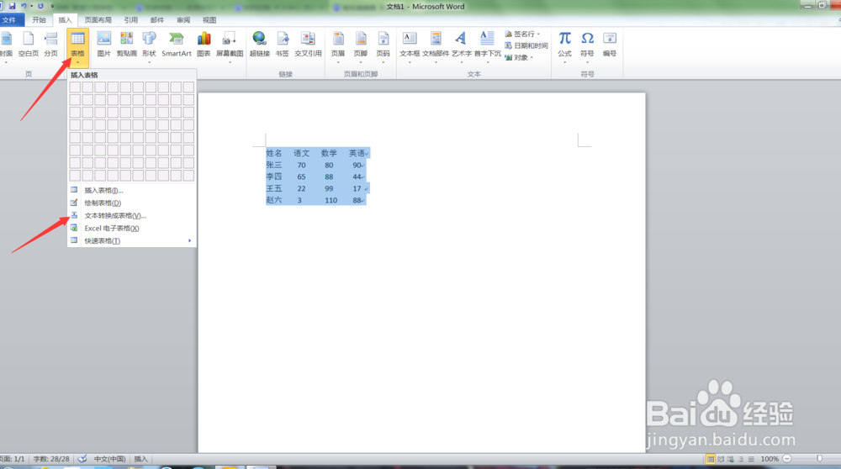This screenshot has height=469, width=841.
Task: Choose Insert Table (插入表格) menu entry
Action: 132,190
